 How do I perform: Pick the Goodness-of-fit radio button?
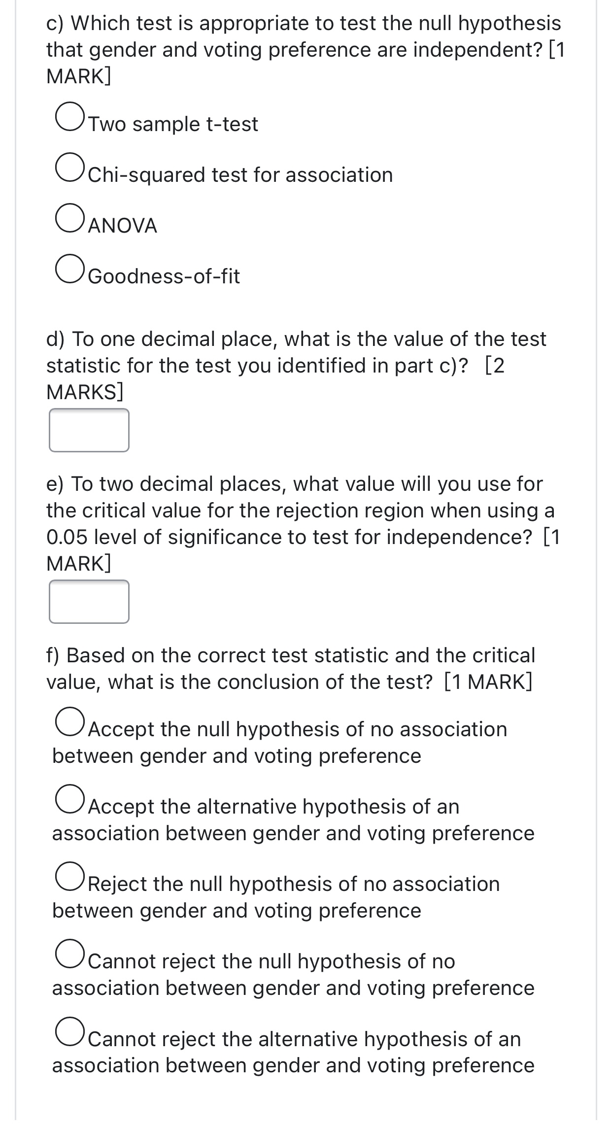[x=69, y=268]
